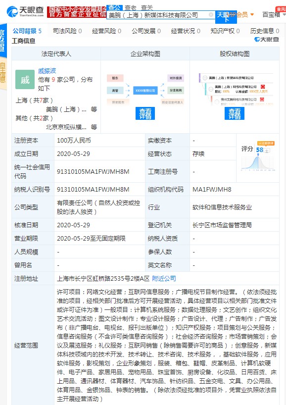Click 营业期限 value 2020-05-29至无固定期限

[91, 239]
